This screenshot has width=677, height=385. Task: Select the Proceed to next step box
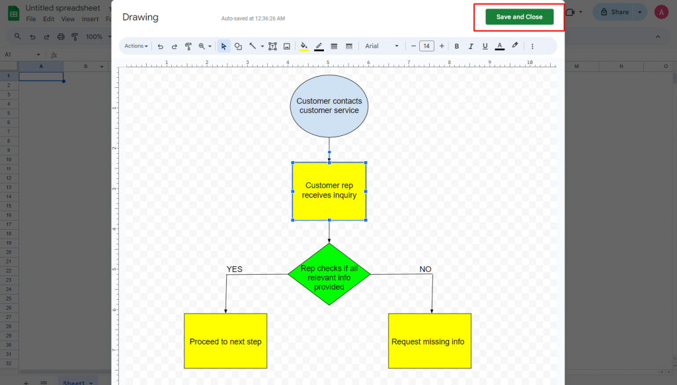pyautogui.click(x=225, y=341)
